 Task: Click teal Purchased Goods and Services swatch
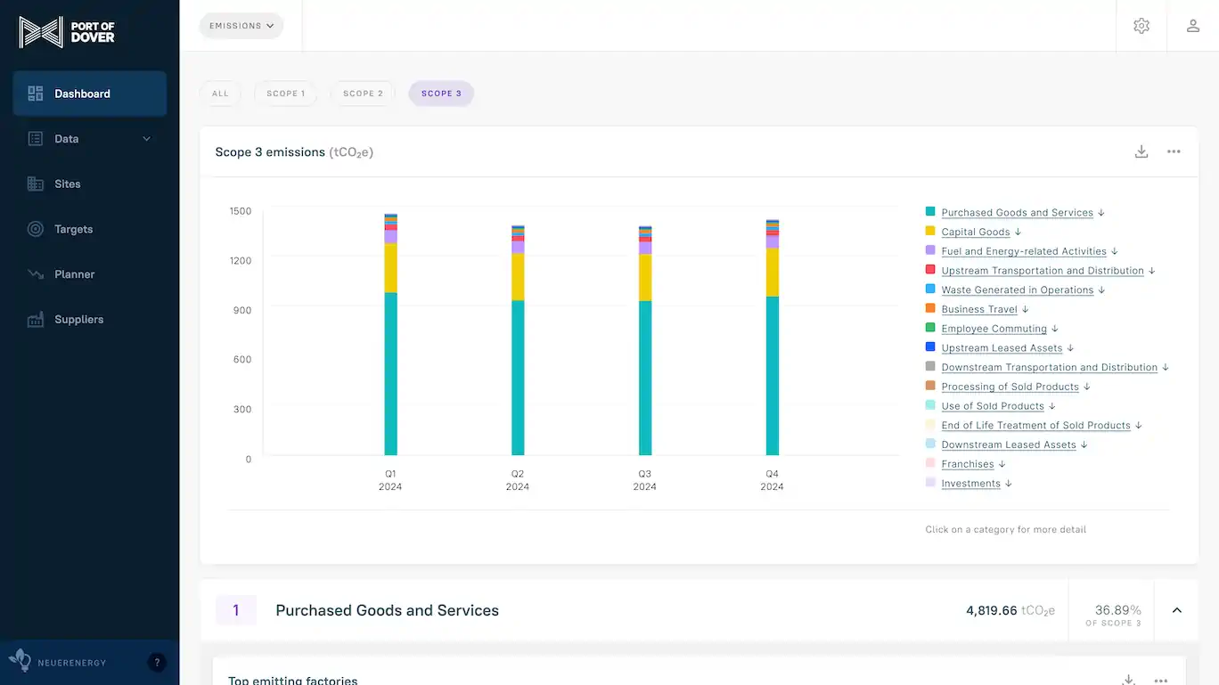pyautogui.click(x=930, y=212)
